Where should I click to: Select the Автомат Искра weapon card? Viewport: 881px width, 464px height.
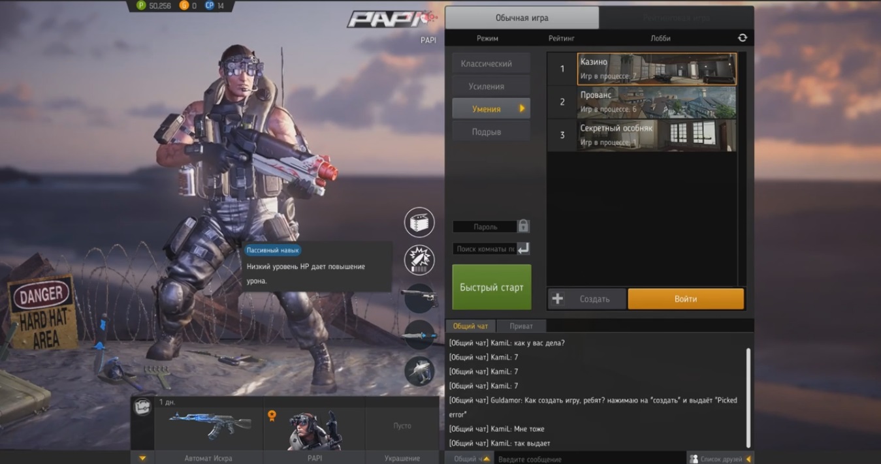[x=208, y=430]
